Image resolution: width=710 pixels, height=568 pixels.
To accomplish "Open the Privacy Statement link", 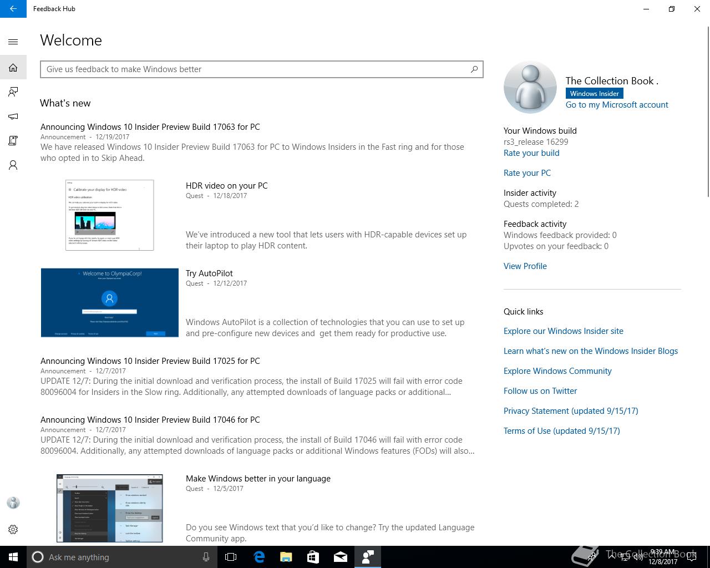I will tap(571, 411).
